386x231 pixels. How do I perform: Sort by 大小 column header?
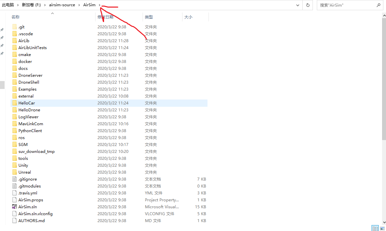pos(188,17)
